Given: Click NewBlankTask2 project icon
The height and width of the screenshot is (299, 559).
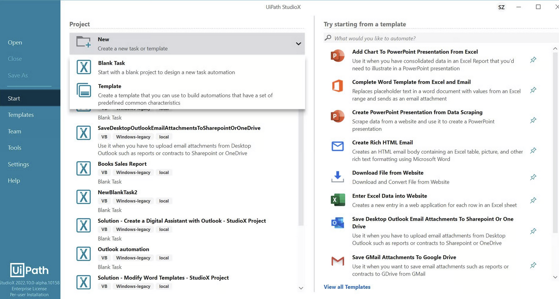Looking at the screenshot, I should pyautogui.click(x=84, y=197).
